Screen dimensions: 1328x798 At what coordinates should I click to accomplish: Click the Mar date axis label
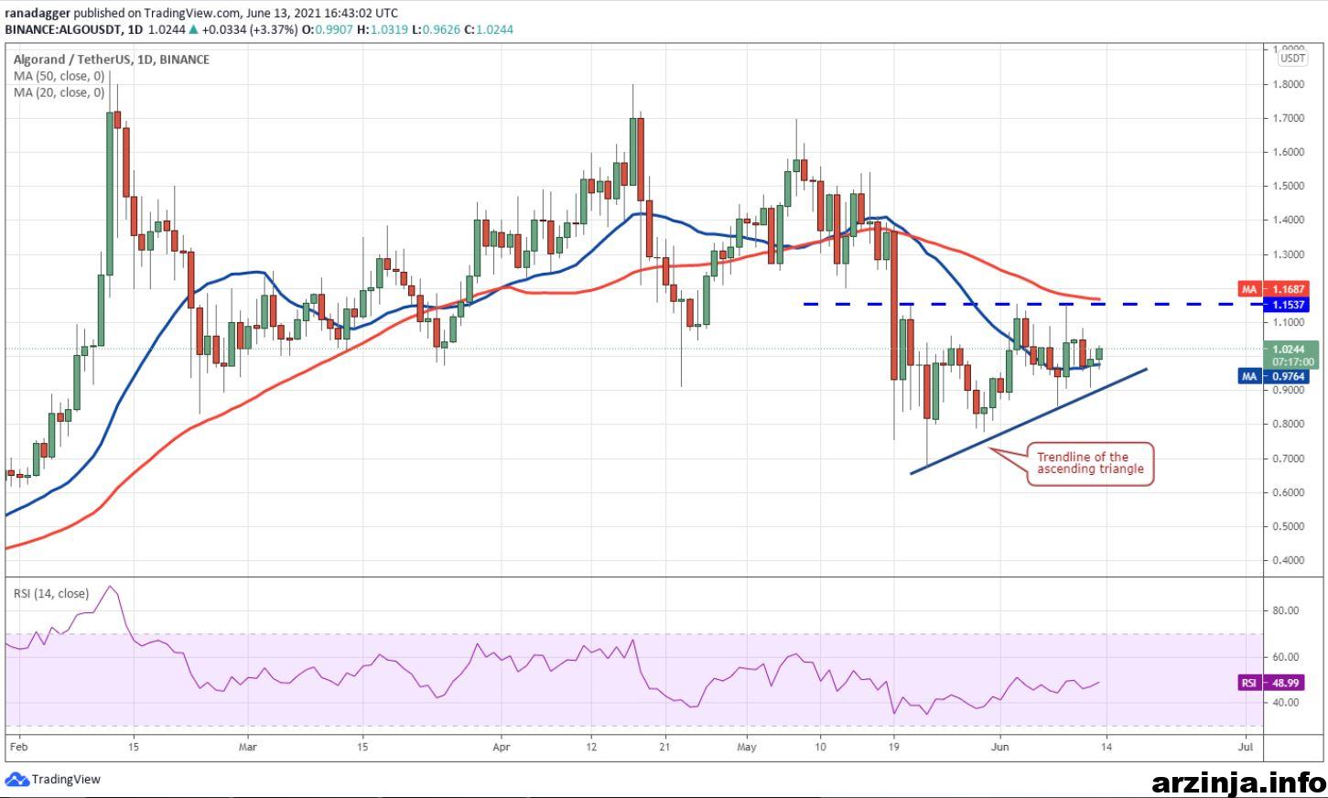tap(248, 747)
